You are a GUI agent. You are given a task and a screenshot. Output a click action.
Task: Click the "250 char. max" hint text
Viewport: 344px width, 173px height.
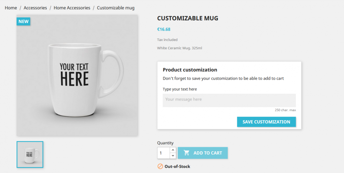click(285, 110)
